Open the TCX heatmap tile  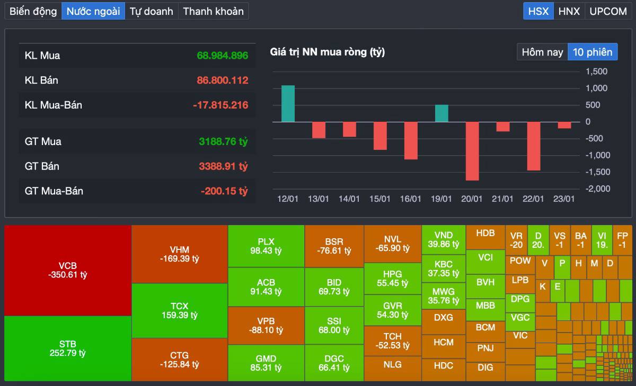click(x=180, y=311)
